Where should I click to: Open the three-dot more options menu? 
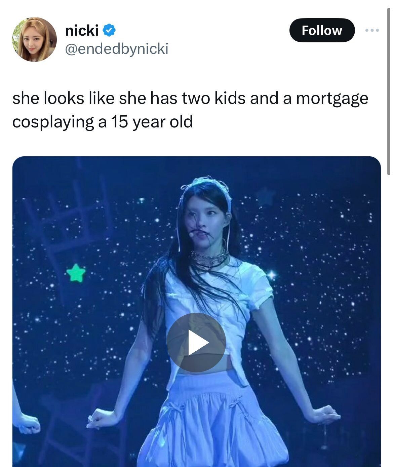[x=372, y=31]
